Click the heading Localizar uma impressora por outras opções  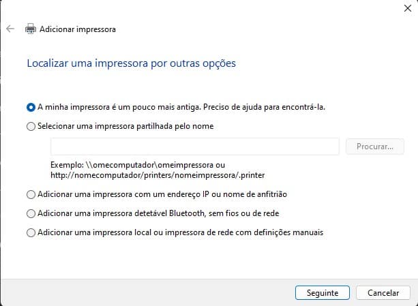click(x=132, y=63)
